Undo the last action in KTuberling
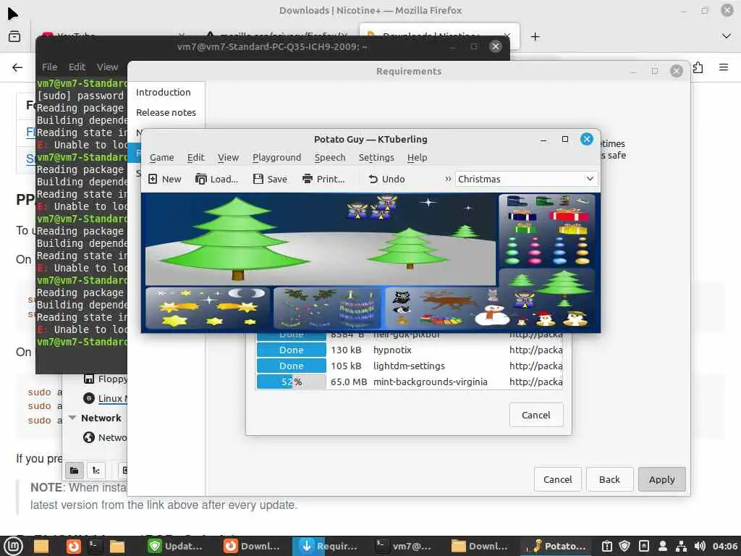Screen dimensions: 741x556 click(x=386, y=180)
